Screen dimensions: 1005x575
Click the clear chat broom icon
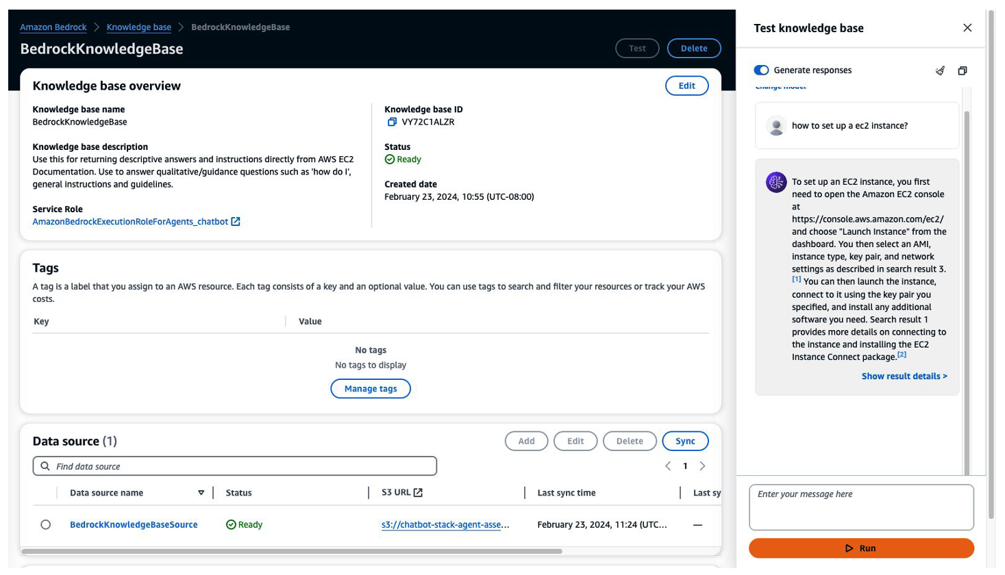(x=940, y=71)
